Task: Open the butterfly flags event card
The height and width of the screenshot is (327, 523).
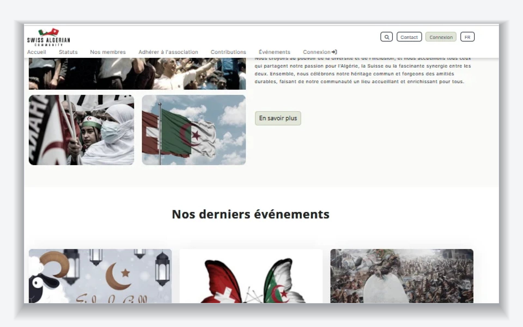Action: point(251,276)
